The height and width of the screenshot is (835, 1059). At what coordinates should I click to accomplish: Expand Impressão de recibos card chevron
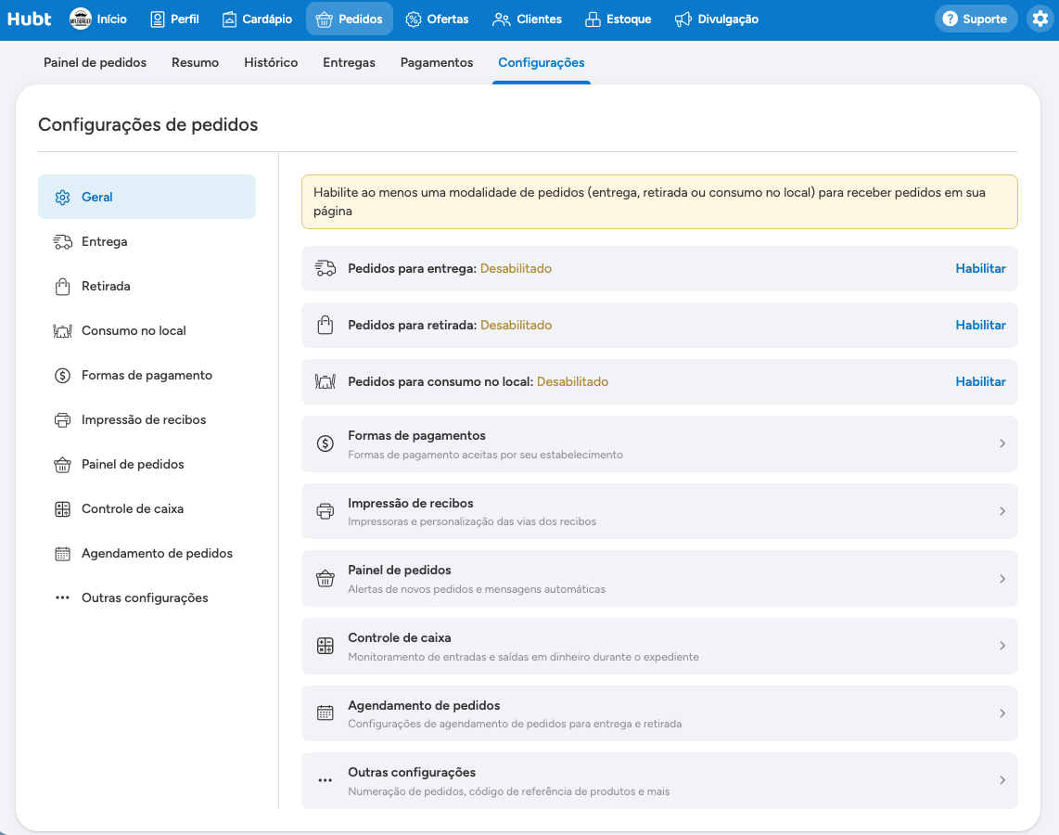[1002, 511]
